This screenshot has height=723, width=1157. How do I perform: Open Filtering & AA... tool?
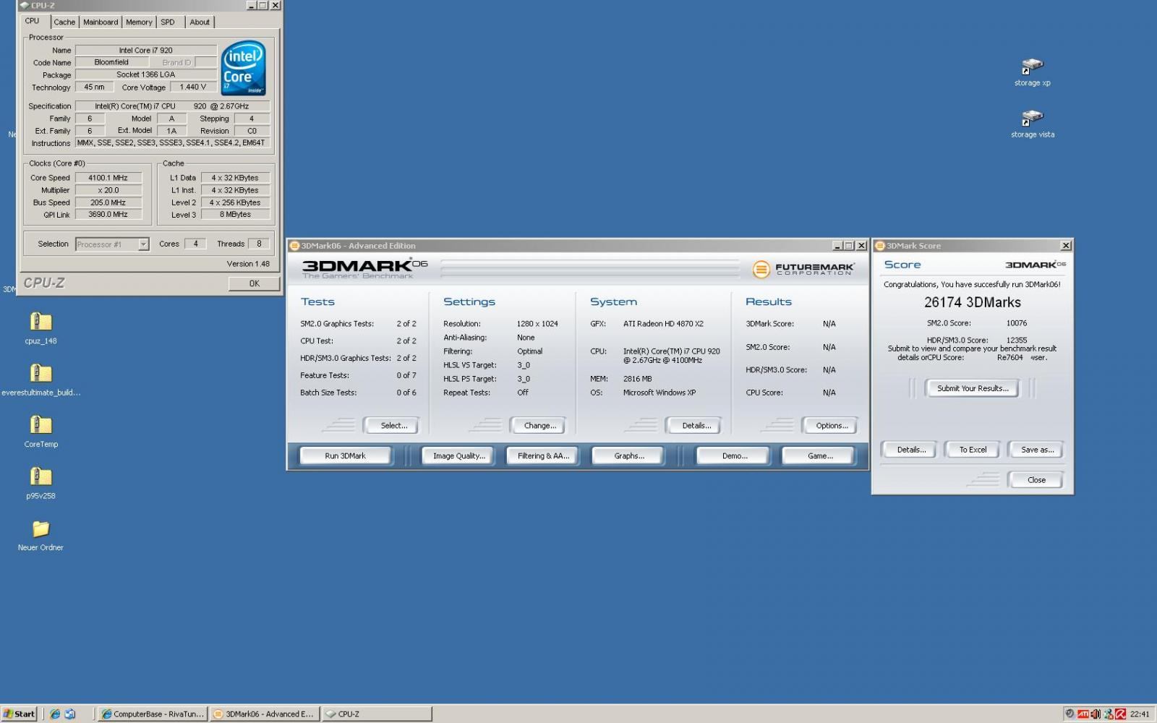pos(543,456)
